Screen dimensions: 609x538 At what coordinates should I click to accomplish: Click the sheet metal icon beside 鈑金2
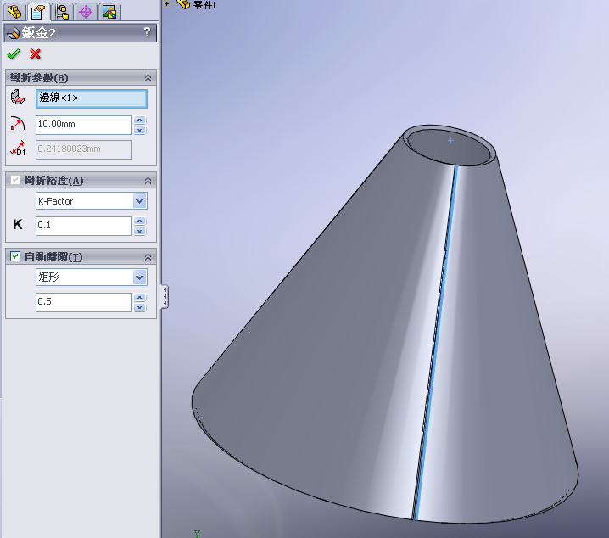[x=14, y=33]
